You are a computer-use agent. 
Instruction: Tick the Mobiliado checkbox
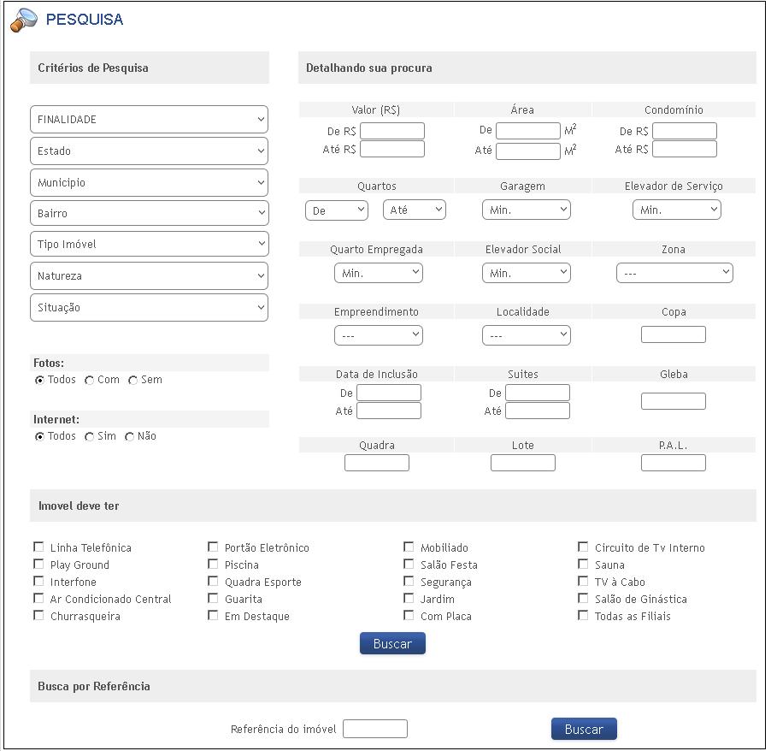coord(409,547)
